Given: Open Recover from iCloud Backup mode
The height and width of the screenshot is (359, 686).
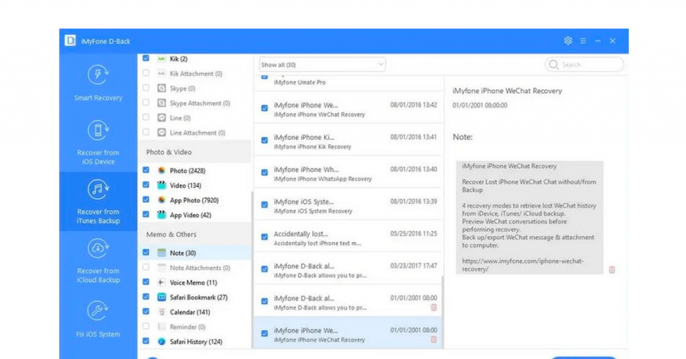Looking at the screenshot, I should tap(98, 261).
